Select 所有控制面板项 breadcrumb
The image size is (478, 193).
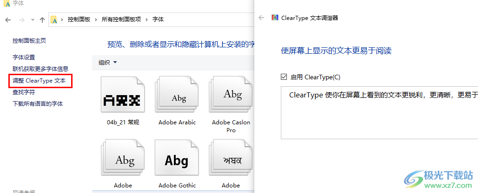121,19
